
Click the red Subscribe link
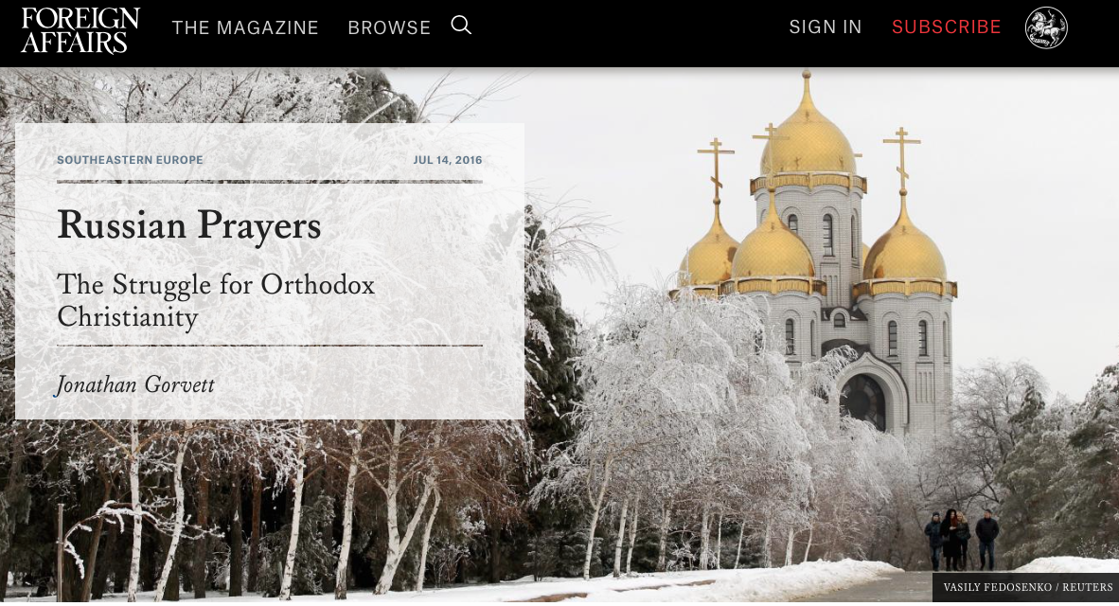[947, 27]
